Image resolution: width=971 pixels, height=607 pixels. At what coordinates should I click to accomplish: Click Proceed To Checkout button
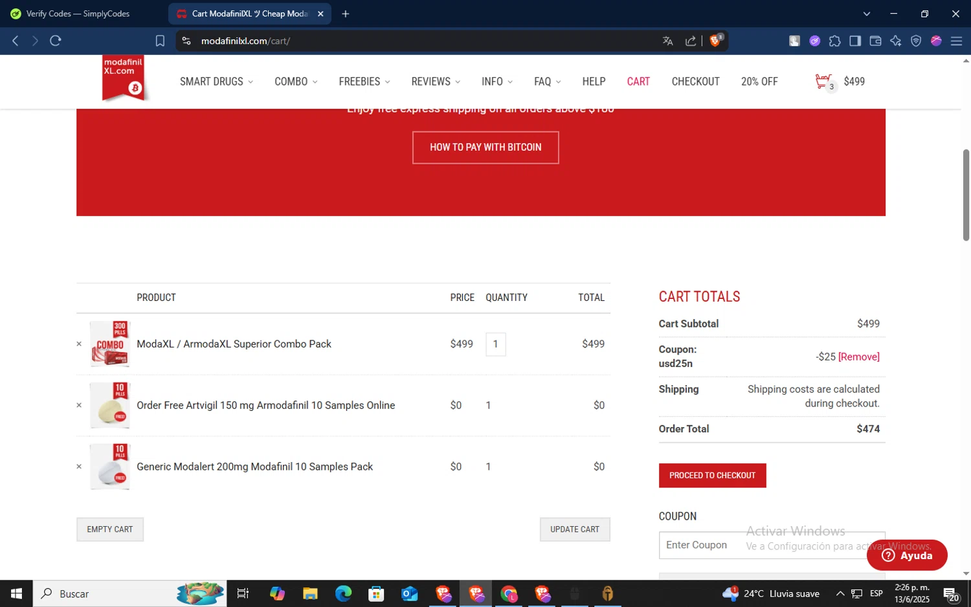pyautogui.click(x=712, y=476)
